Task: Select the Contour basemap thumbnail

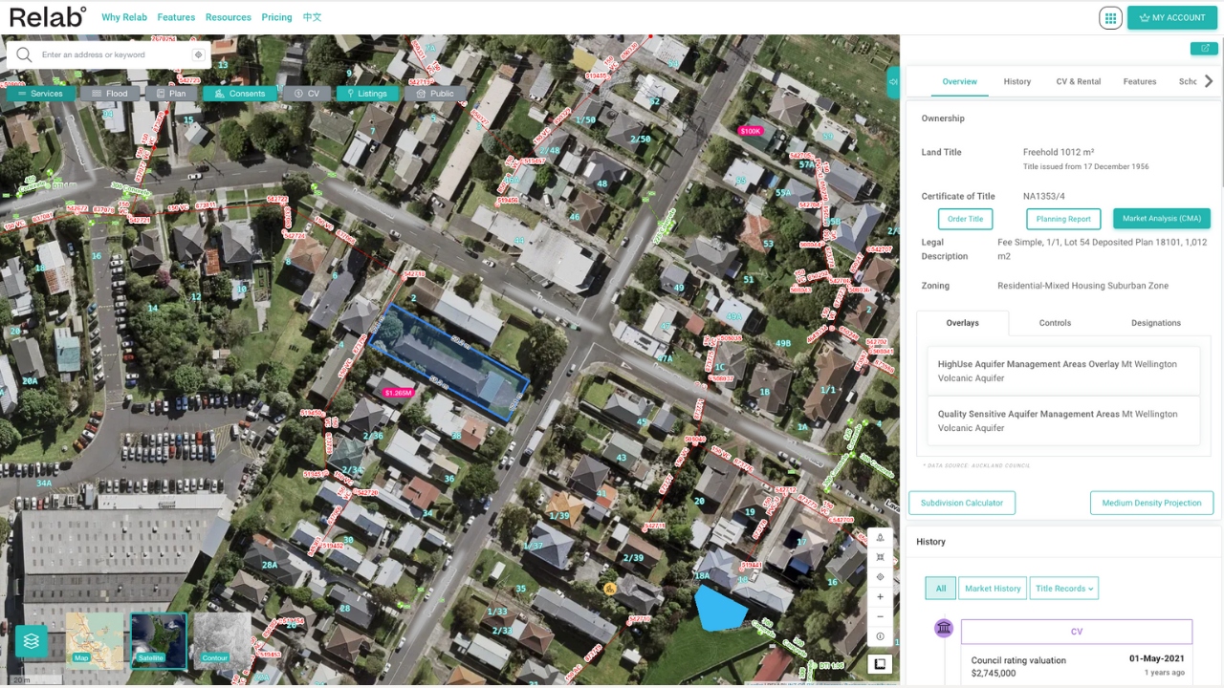Action: (222, 640)
